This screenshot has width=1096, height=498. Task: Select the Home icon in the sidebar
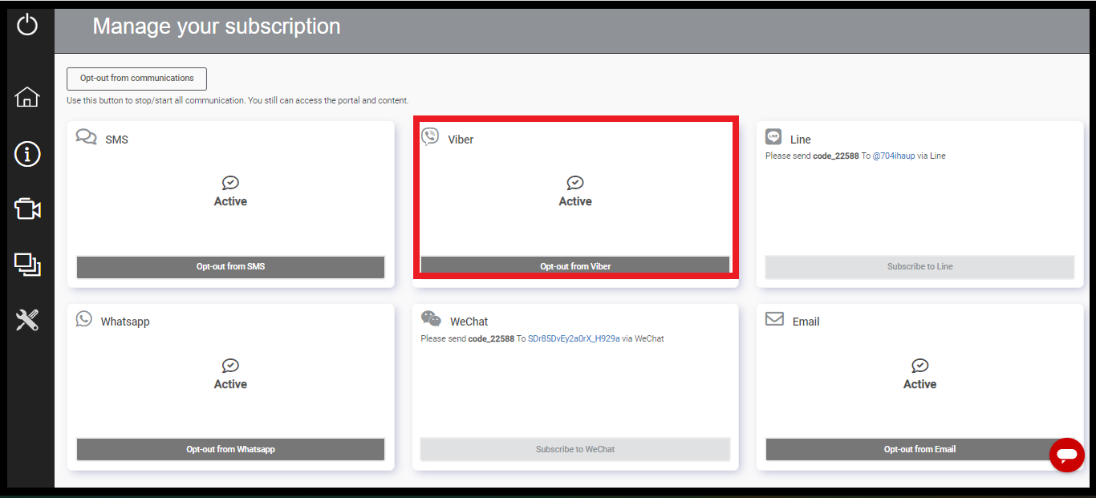pyautogui.click(x=27, y=97)
